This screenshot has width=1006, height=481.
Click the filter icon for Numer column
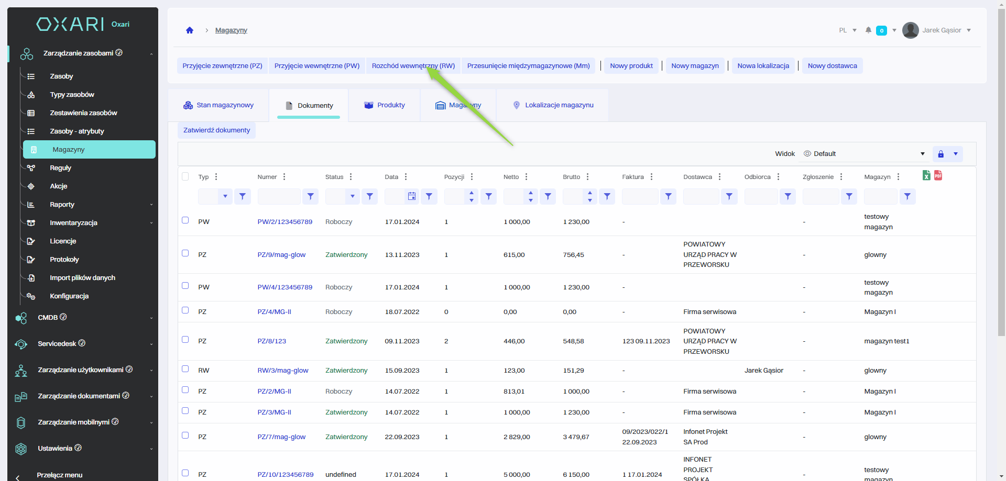tap(310, 196)
